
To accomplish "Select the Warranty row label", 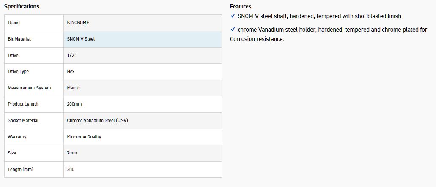I will (17, 137).
